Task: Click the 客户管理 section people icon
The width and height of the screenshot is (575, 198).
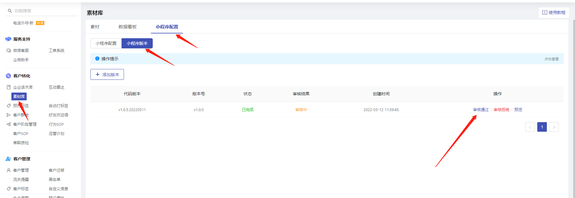Action: tap(8, 159)
